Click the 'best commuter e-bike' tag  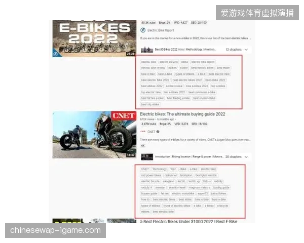click(x=202, y=92)
